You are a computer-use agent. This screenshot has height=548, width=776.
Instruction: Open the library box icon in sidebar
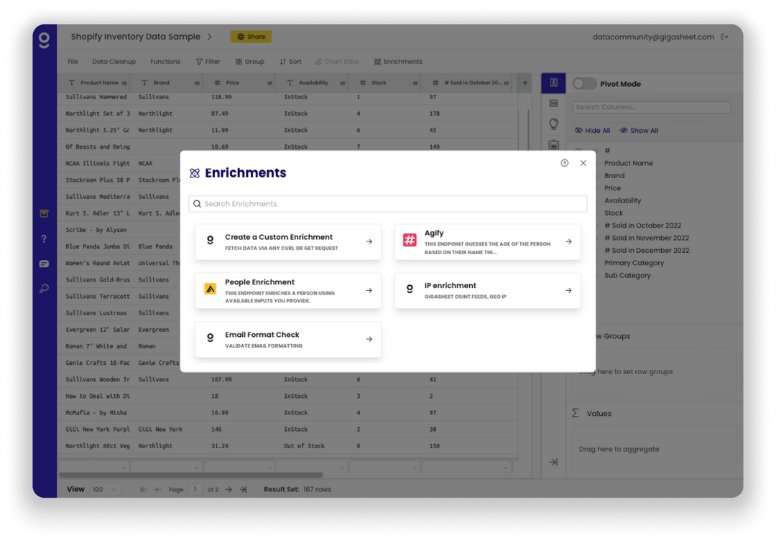click(x=44, y=213)
